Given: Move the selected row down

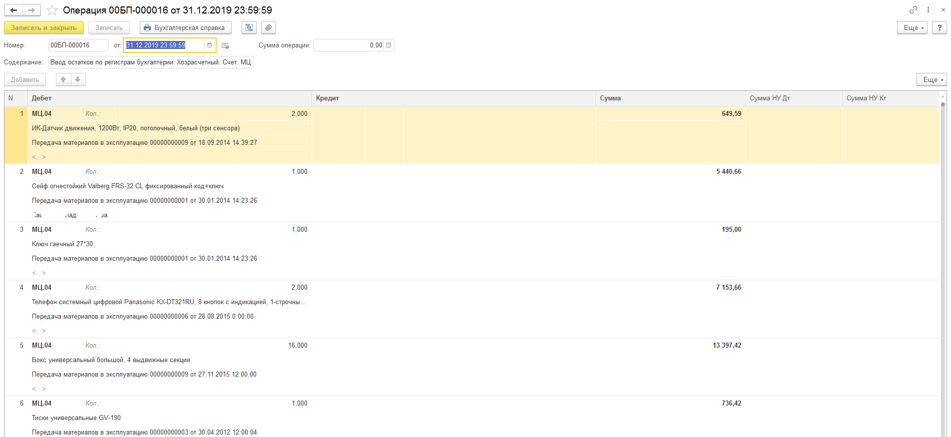Looking at the screenshot, I should click(78, 79).
